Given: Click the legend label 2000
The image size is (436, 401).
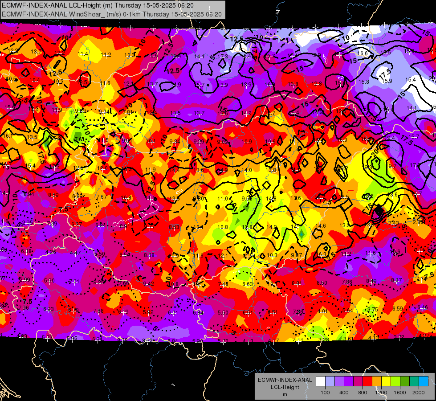Looking at the screenshot, I should 419,393.
